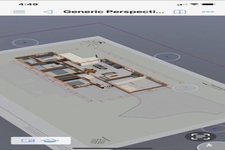This screenshot has height=150, width=225.
Task: Open the bookmarks book icon
Action: click(180, 12)
